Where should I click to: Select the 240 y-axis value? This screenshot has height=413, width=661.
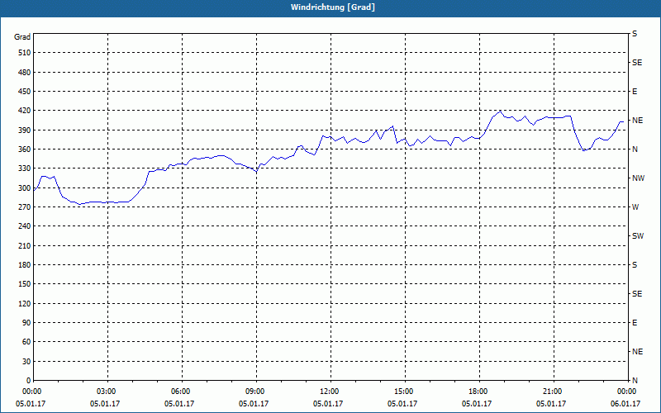[x=25, y=226]
